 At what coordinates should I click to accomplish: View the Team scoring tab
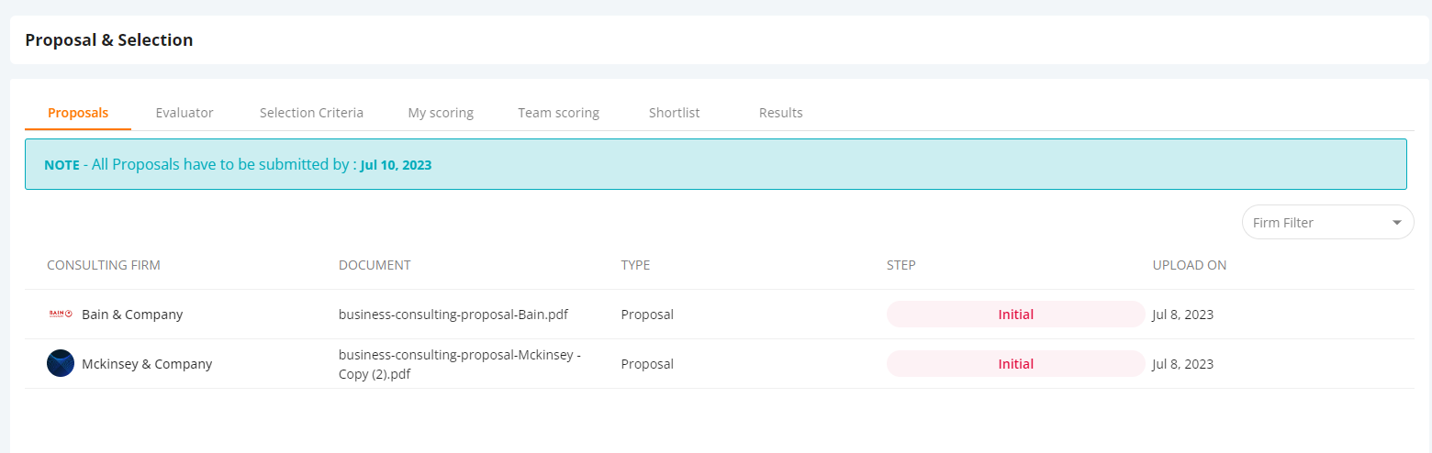click(x=558, y=113)
